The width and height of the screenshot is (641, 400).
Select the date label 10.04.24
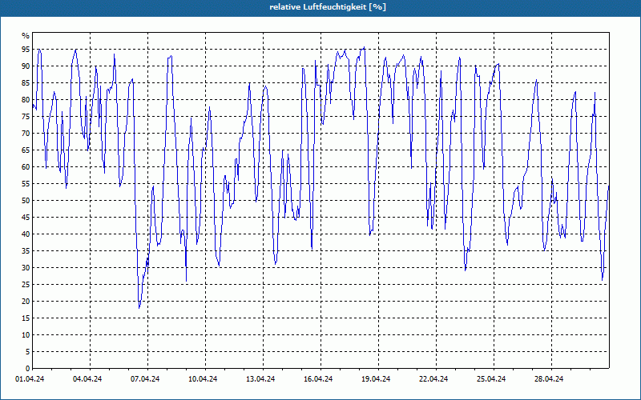[x=203, y=379]
